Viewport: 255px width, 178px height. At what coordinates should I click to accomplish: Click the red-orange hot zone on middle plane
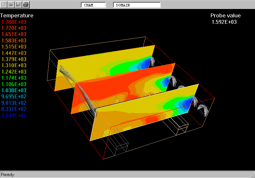[106, 90]
